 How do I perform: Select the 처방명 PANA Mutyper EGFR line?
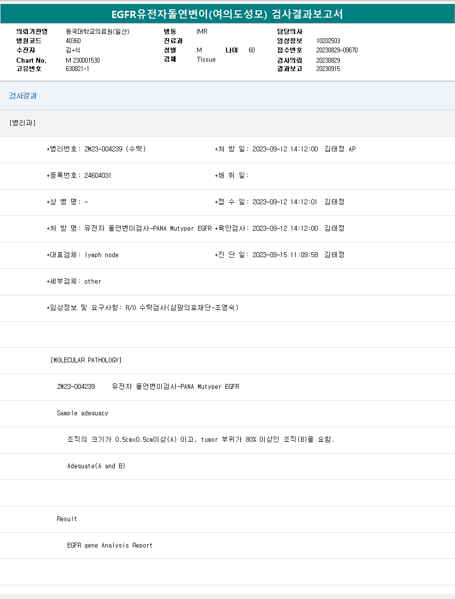tap(129, 228)
